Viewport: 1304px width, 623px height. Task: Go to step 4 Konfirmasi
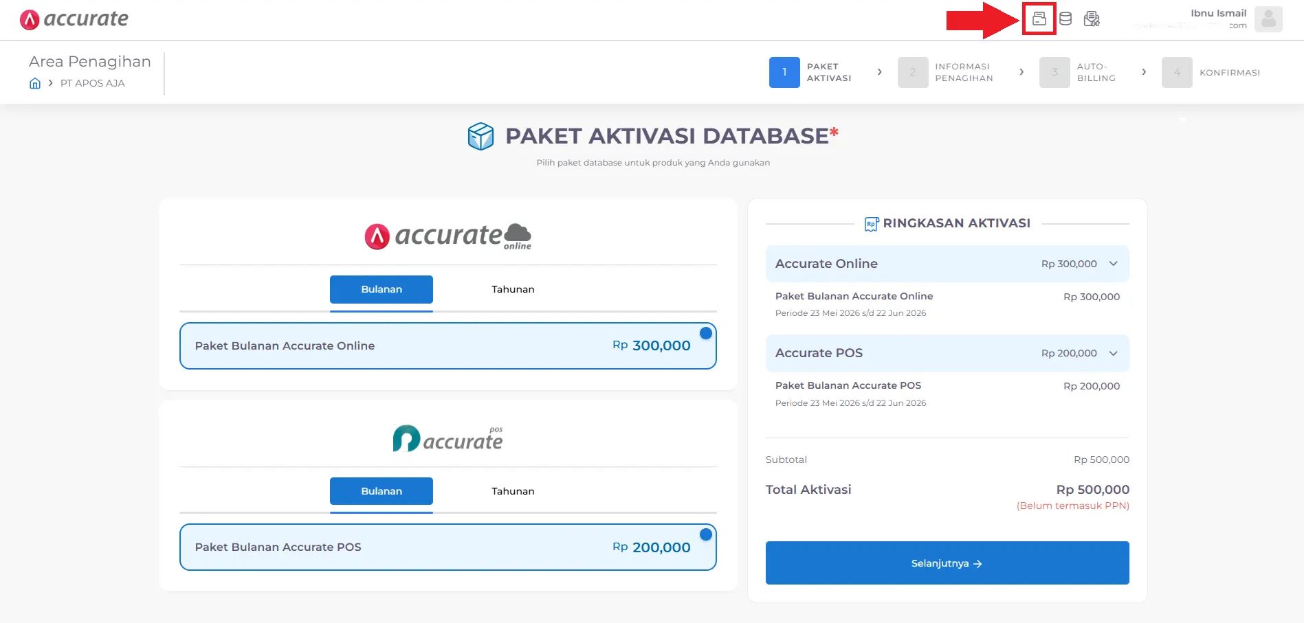tap(1211, 72)
